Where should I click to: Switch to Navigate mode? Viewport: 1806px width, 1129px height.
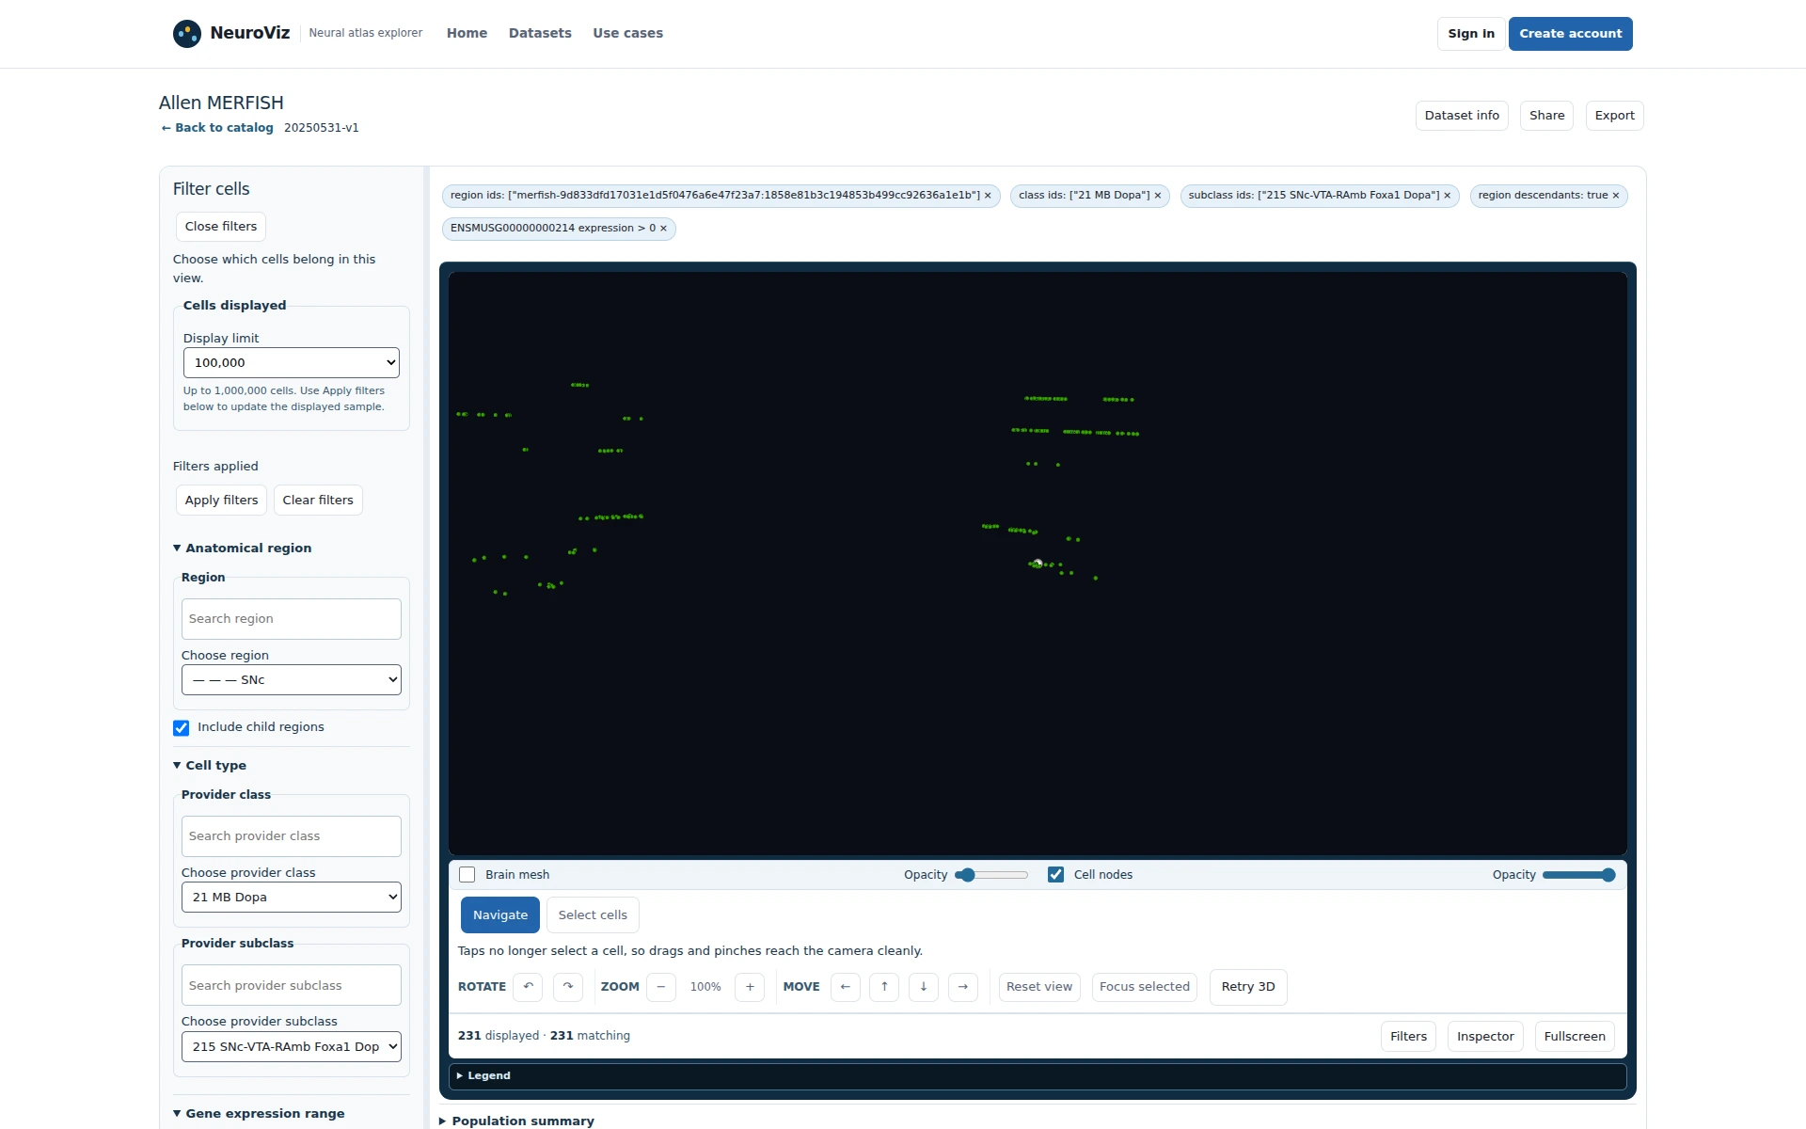pos(500,915)
